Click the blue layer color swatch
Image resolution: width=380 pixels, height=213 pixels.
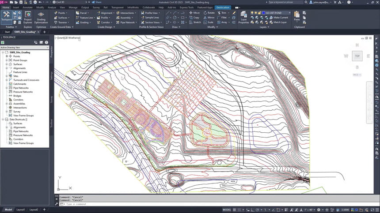coord(263,13)
